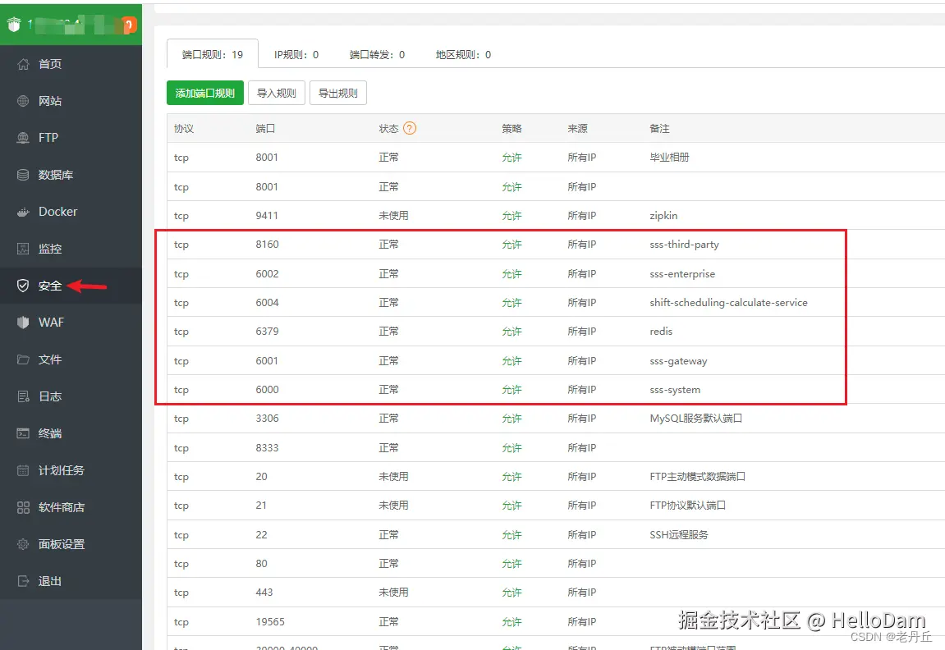The image size is (945, 650).
Task: Open the 计划任务 menu item
Action: (x=71, y=470)
